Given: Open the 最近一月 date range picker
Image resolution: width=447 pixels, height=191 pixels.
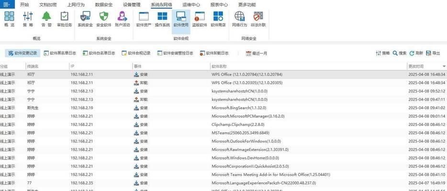Looking at the screenshot, I should click(257, 53).
